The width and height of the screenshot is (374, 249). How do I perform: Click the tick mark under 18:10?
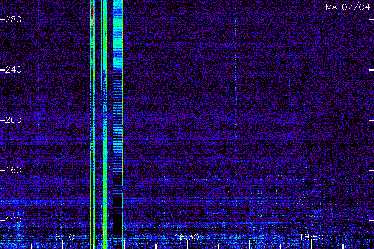62,245
